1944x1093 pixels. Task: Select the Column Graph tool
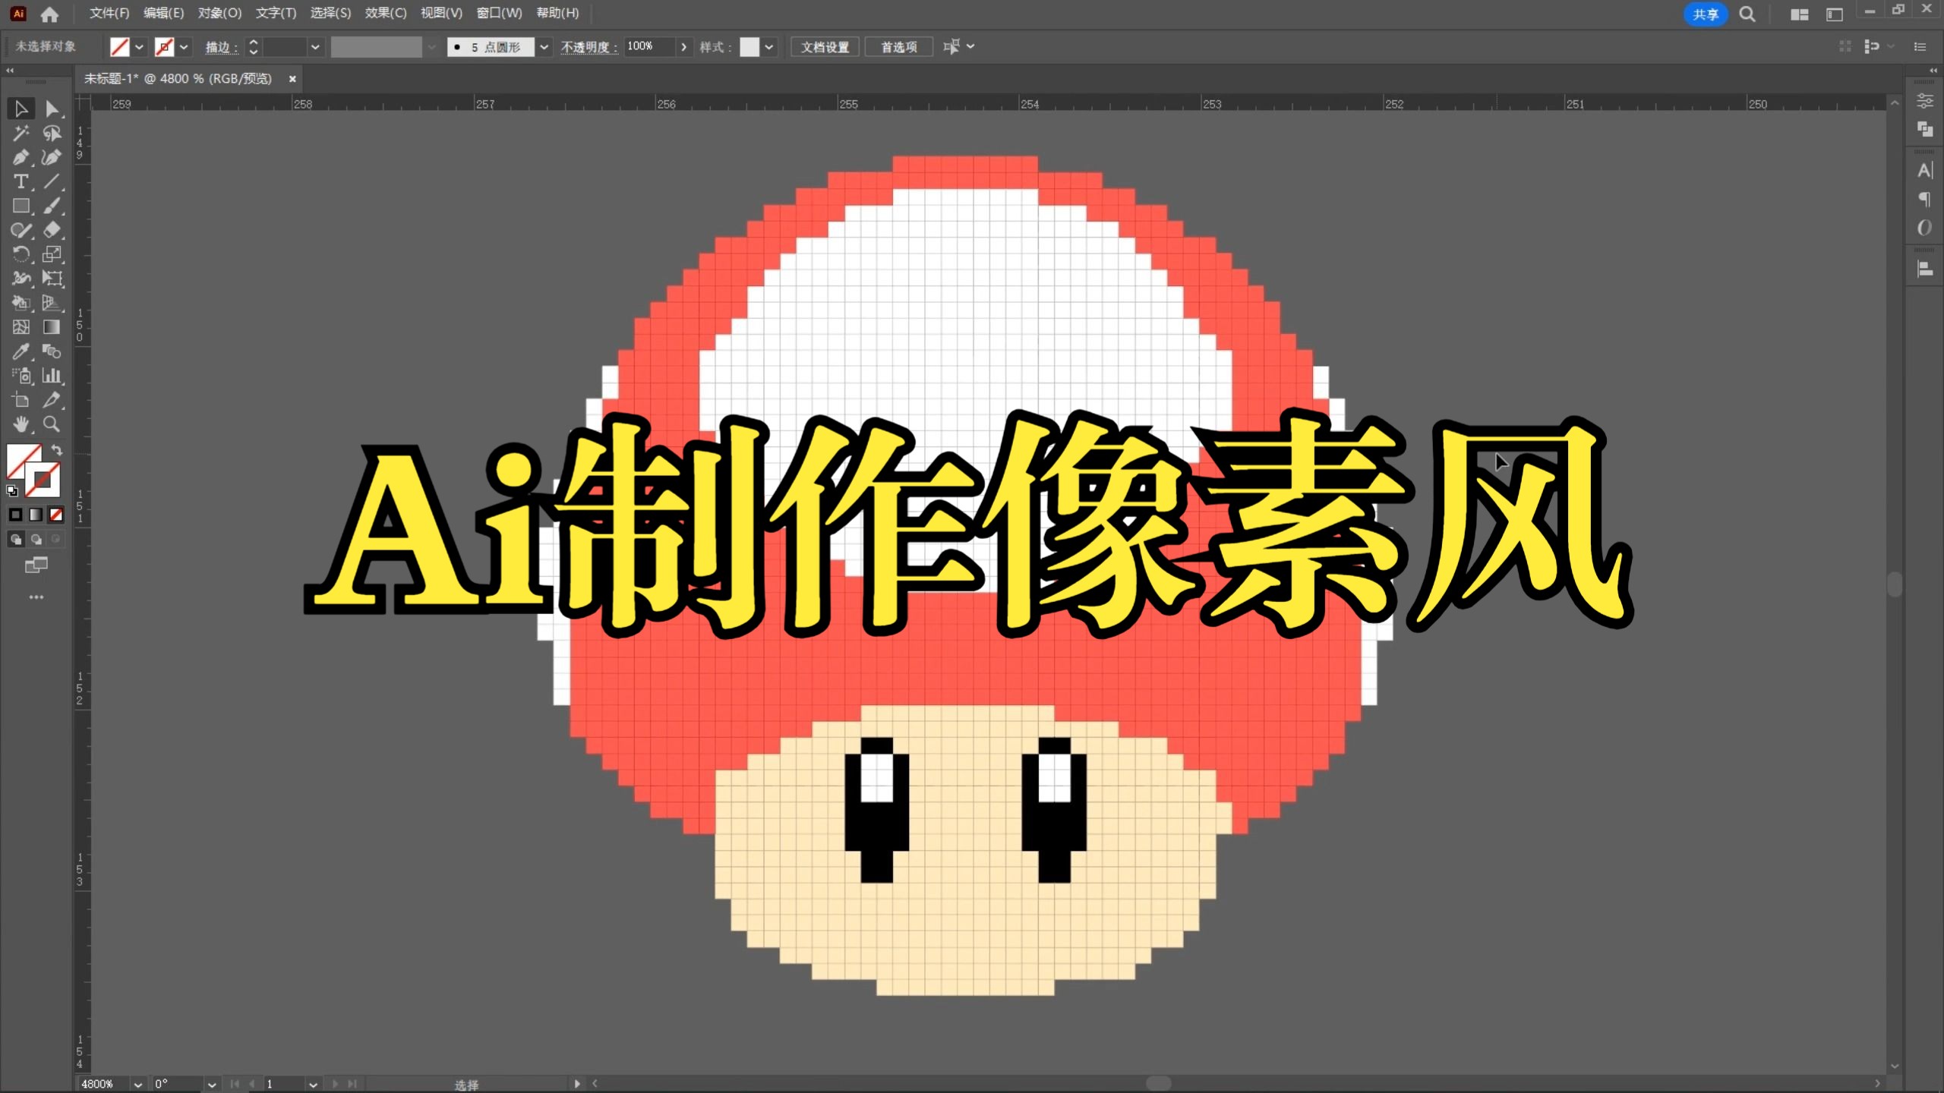52,376
